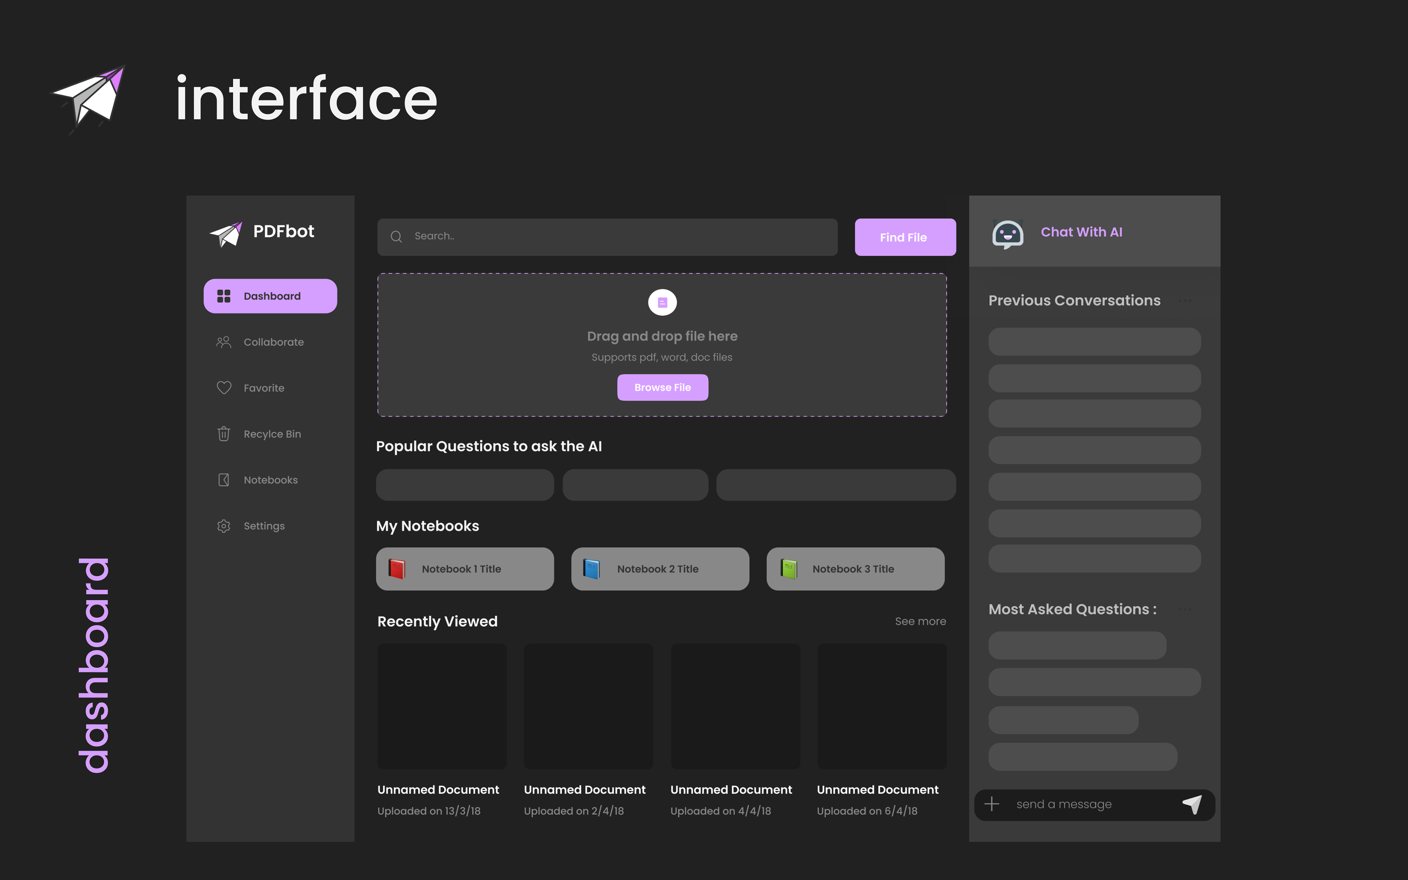Click the 'Previous Conversations' heading
The image size is (1408, 880).
[x=1075, y=300]
